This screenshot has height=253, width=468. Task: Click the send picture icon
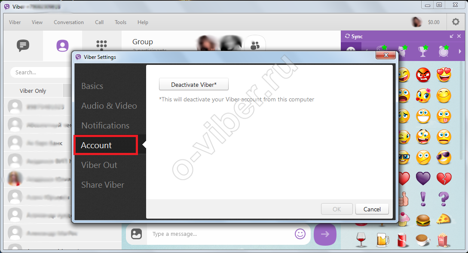tap(136, 234)
